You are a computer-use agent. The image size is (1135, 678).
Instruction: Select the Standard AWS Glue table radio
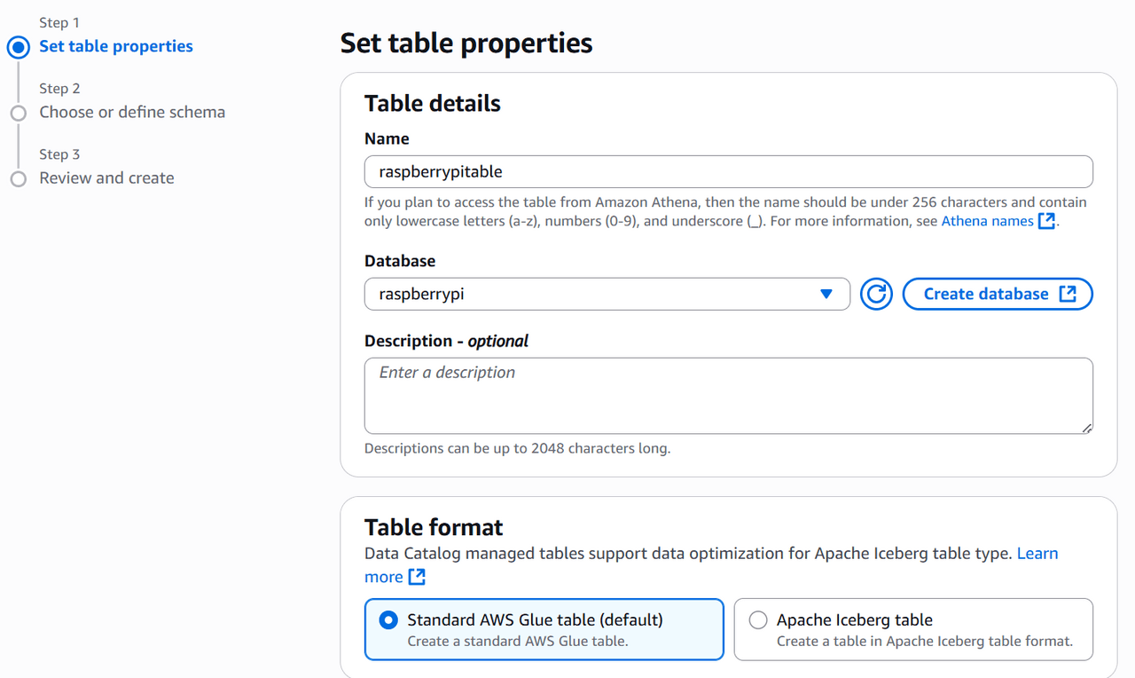pos(388,620)
